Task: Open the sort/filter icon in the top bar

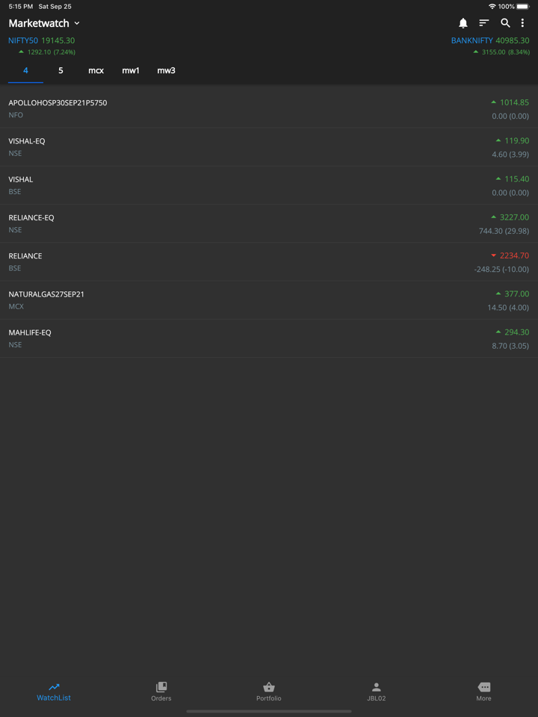Action: [x=483, y=23]
